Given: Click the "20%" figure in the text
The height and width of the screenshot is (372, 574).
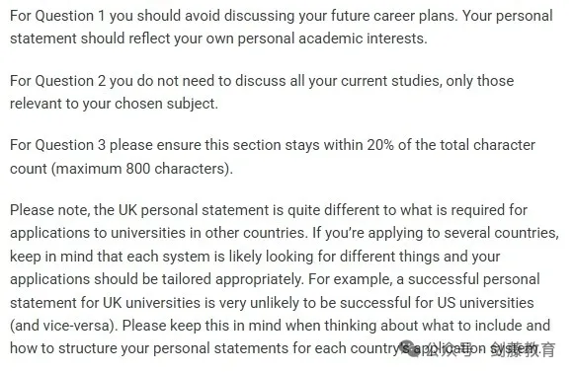Looking at the screenshot, I should 380,145.
